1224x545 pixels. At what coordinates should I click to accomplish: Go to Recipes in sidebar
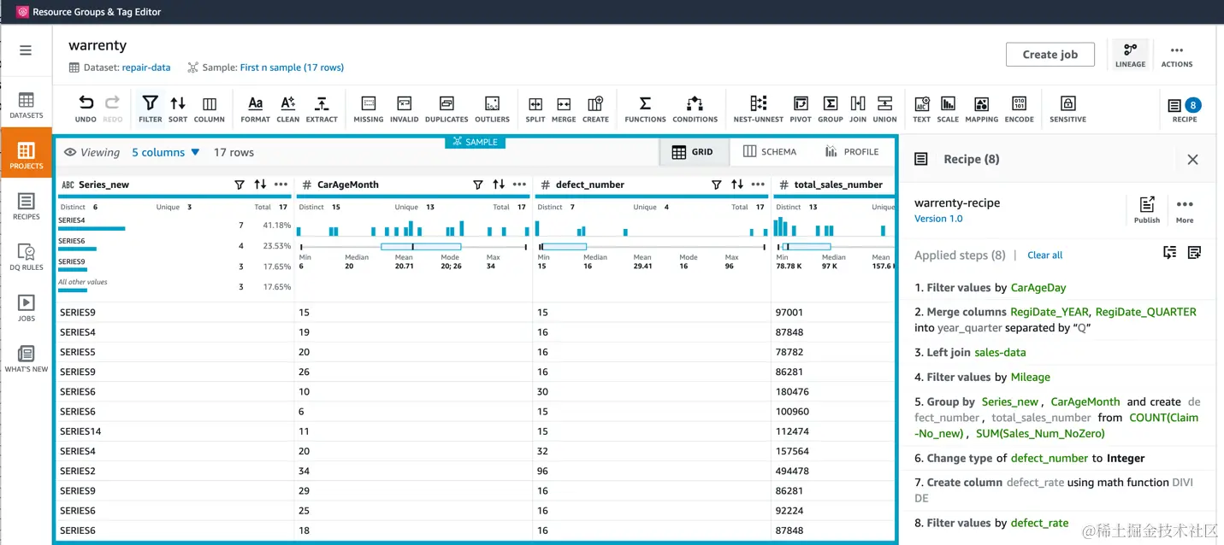coord(27,206)
